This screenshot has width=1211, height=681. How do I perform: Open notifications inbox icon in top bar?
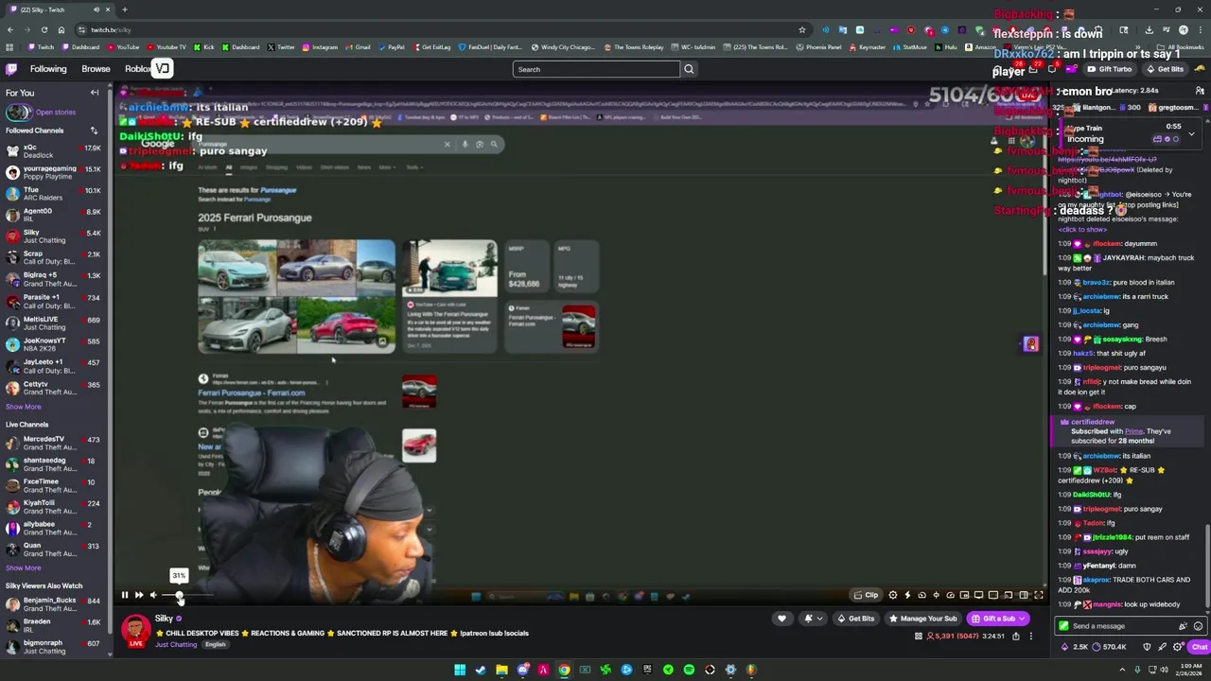[x=1032, y=69]
